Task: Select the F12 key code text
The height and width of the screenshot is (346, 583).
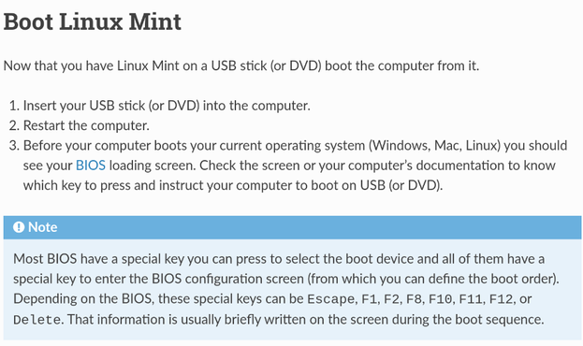Action: click(501, 299)
